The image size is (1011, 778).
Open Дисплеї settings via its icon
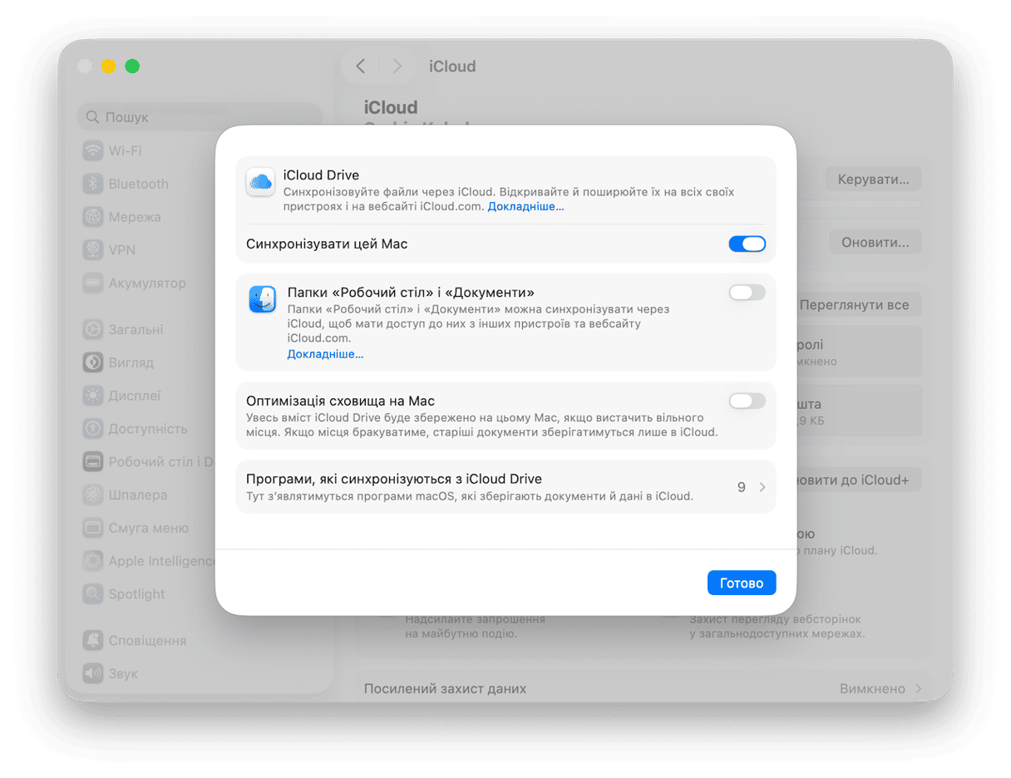click(94, 396)
